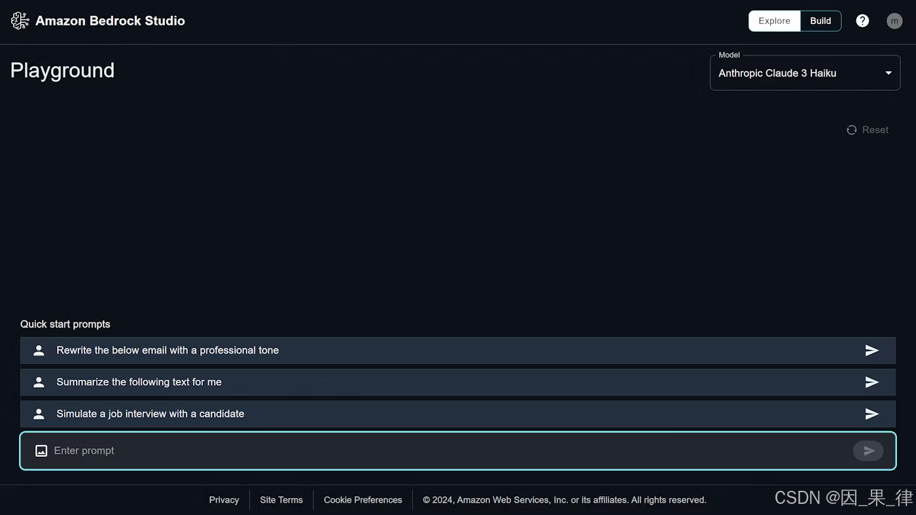Viewport: 916px width, 515px height.
Task: Switch to the Build tab
Action: pos(820,20)
